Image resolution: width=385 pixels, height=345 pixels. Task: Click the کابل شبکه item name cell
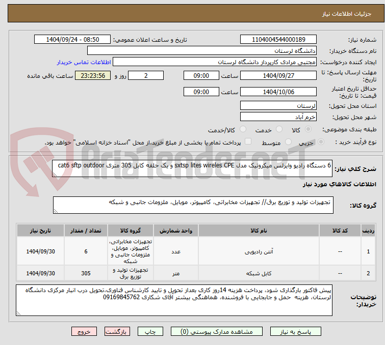(x=259, y=273)
